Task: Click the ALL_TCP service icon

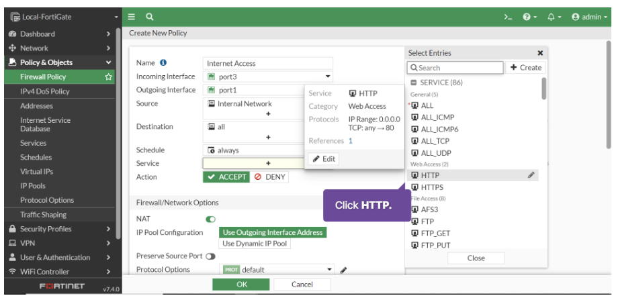Action: (414, 141)
